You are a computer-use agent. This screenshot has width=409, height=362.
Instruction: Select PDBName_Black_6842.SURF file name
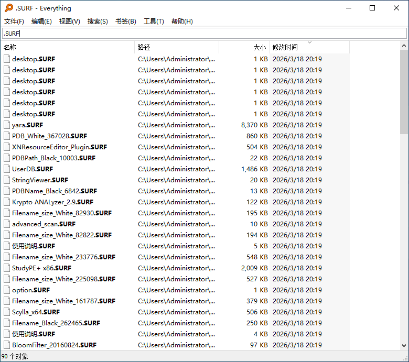click(55, 191)
